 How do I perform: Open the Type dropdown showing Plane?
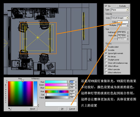point(120,10)
